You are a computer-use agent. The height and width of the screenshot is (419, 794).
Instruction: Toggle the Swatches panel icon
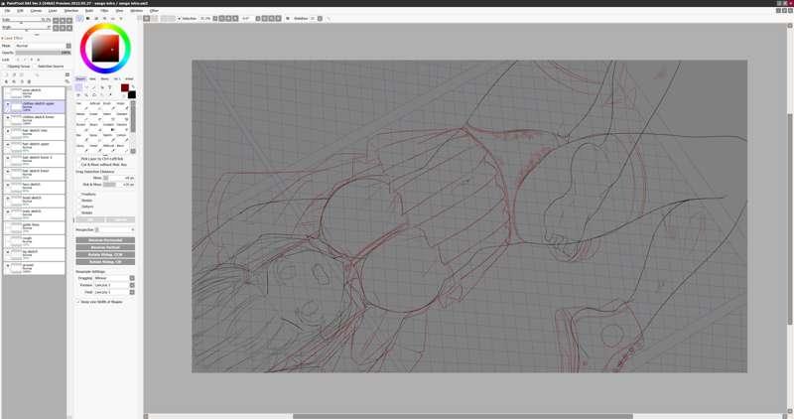pyautogui.click(x=112, y=18)
